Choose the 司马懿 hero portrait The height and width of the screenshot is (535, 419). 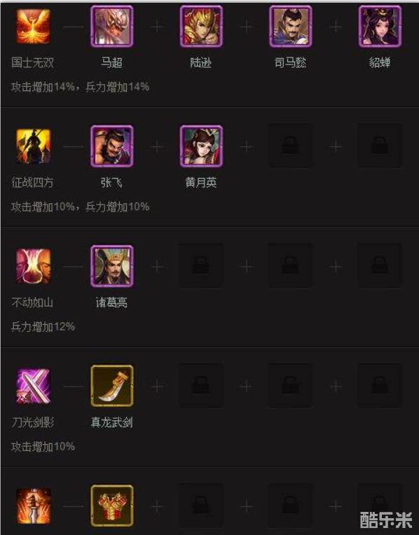click(291, 27)
